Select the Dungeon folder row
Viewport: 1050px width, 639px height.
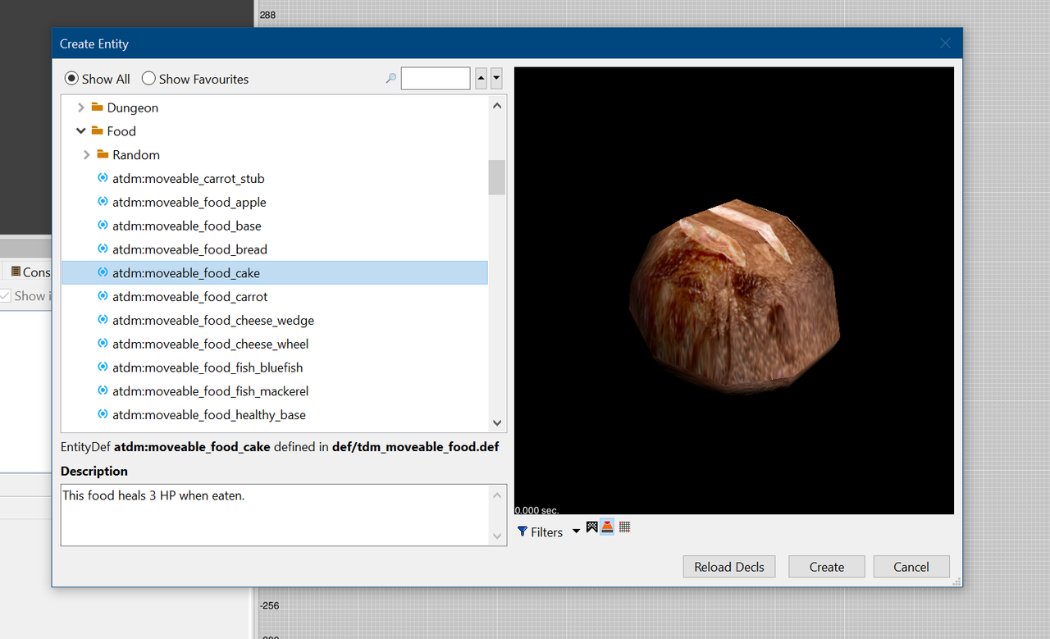275,107
